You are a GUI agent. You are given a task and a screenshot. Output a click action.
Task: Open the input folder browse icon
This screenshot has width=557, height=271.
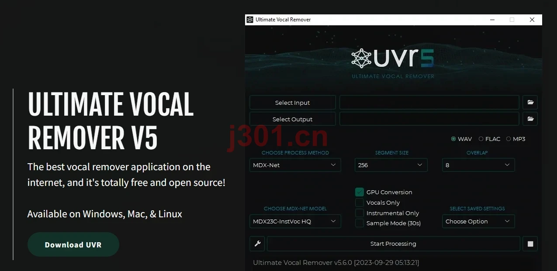(x=530, y=103)
